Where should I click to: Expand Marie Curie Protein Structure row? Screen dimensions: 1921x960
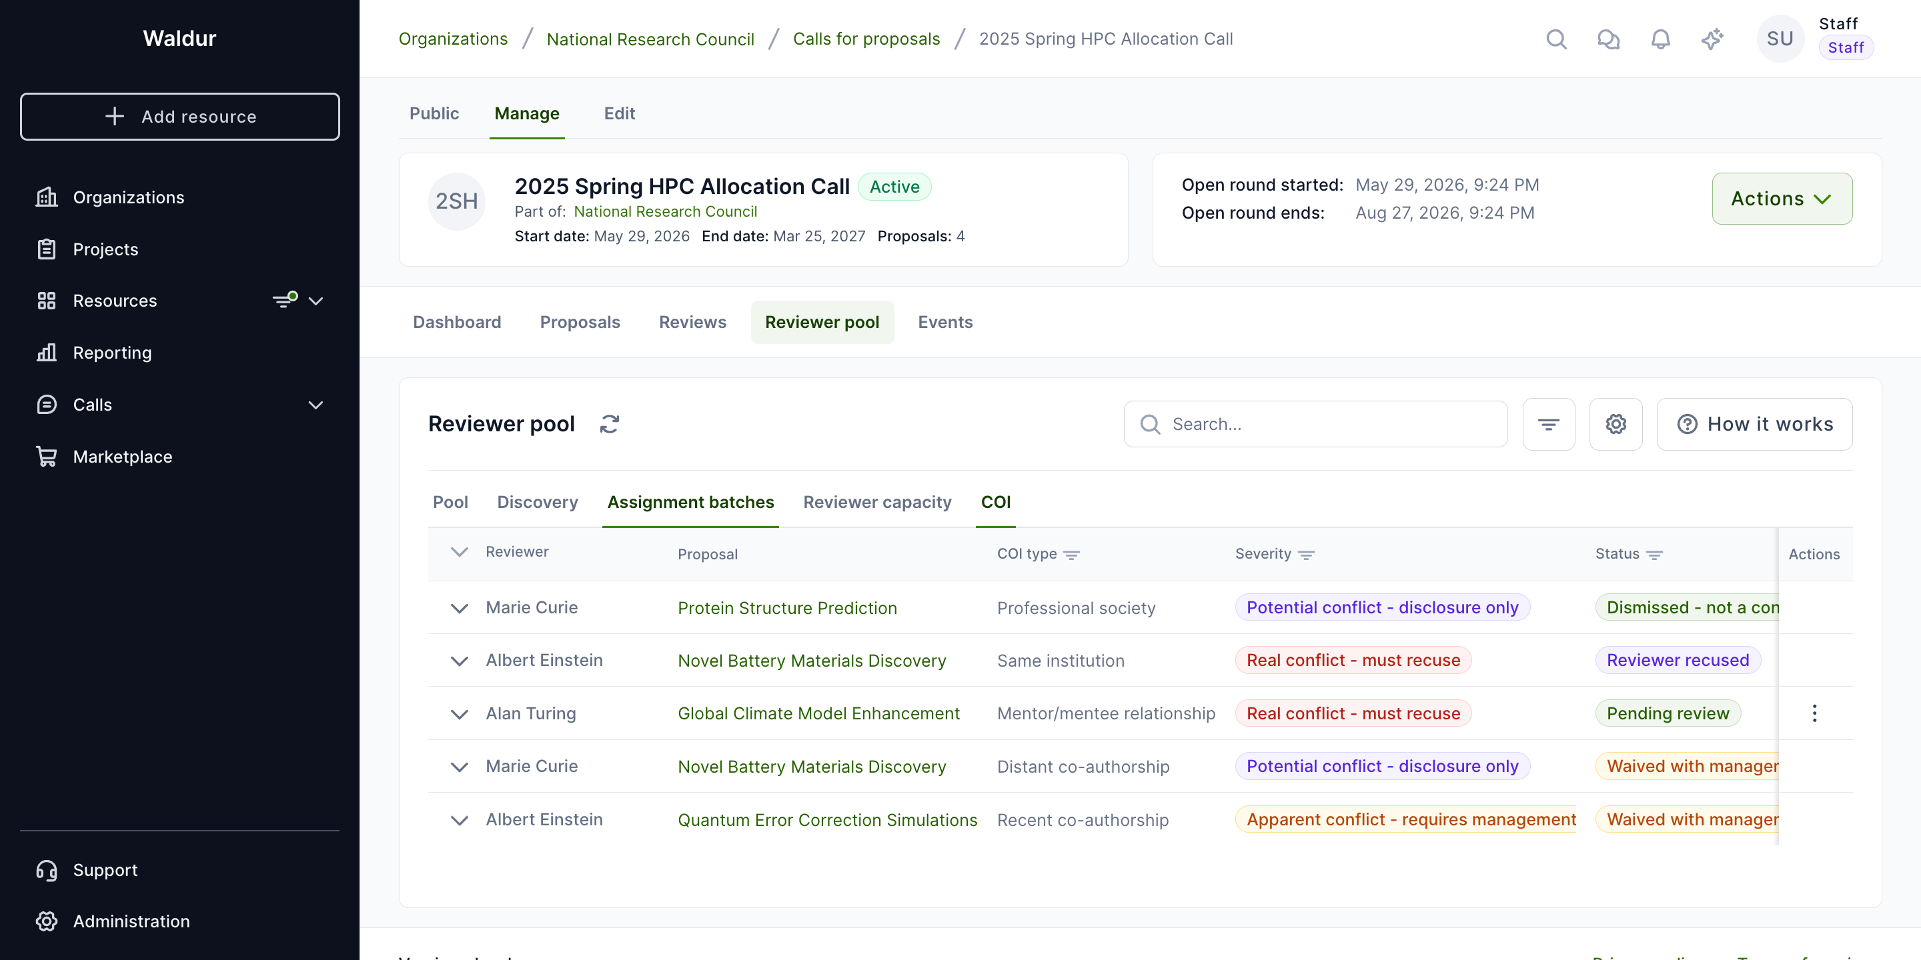[460, 608]
